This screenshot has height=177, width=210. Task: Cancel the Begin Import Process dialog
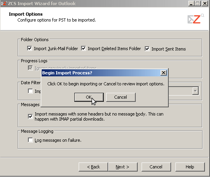(x=121, y=97)
